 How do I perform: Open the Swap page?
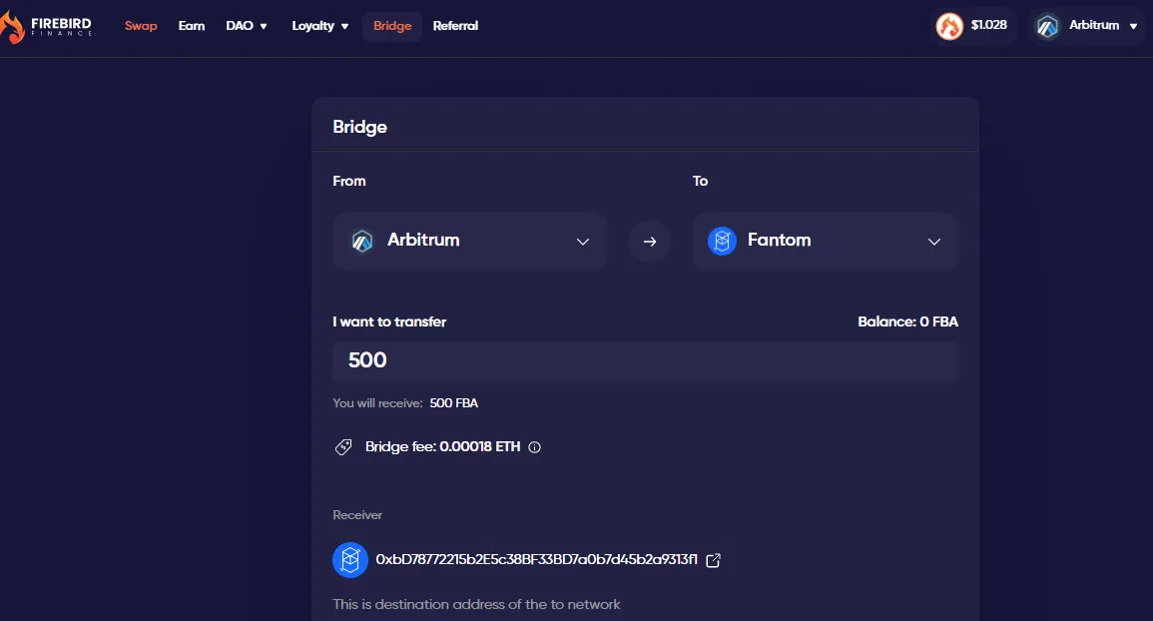coord(141,26)
